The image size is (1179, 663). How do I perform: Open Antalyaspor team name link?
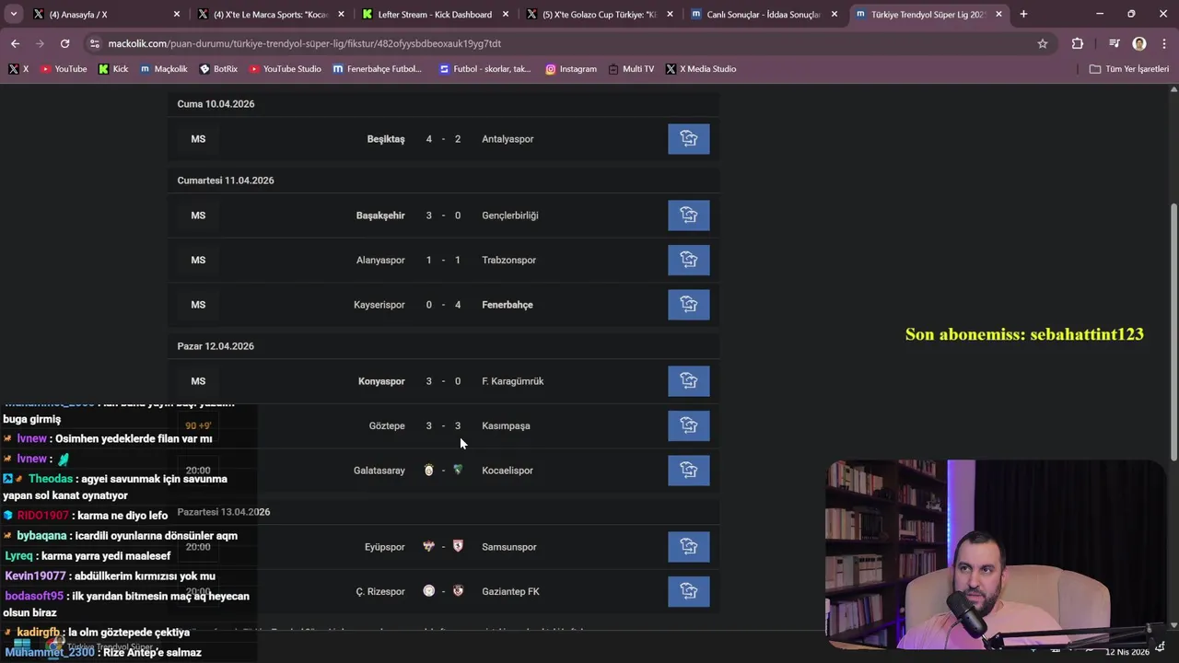[x=508, y=139]
